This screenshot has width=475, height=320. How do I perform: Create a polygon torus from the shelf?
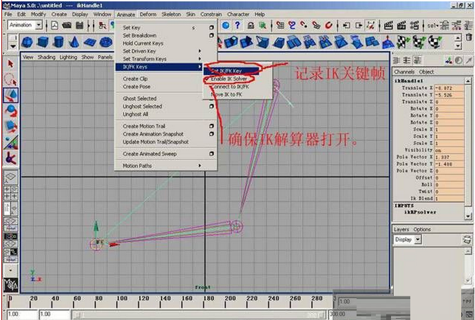click(106, 42)
